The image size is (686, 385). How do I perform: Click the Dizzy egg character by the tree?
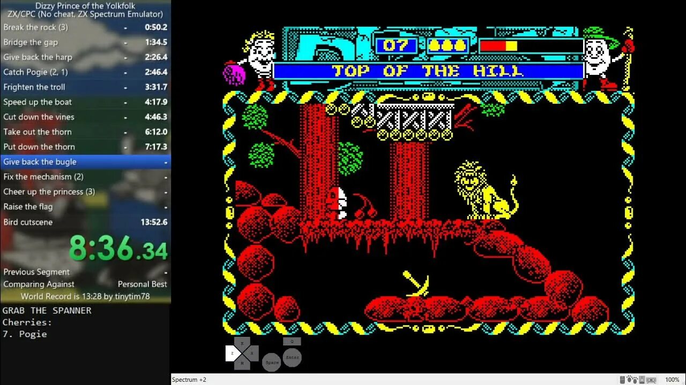338,203
